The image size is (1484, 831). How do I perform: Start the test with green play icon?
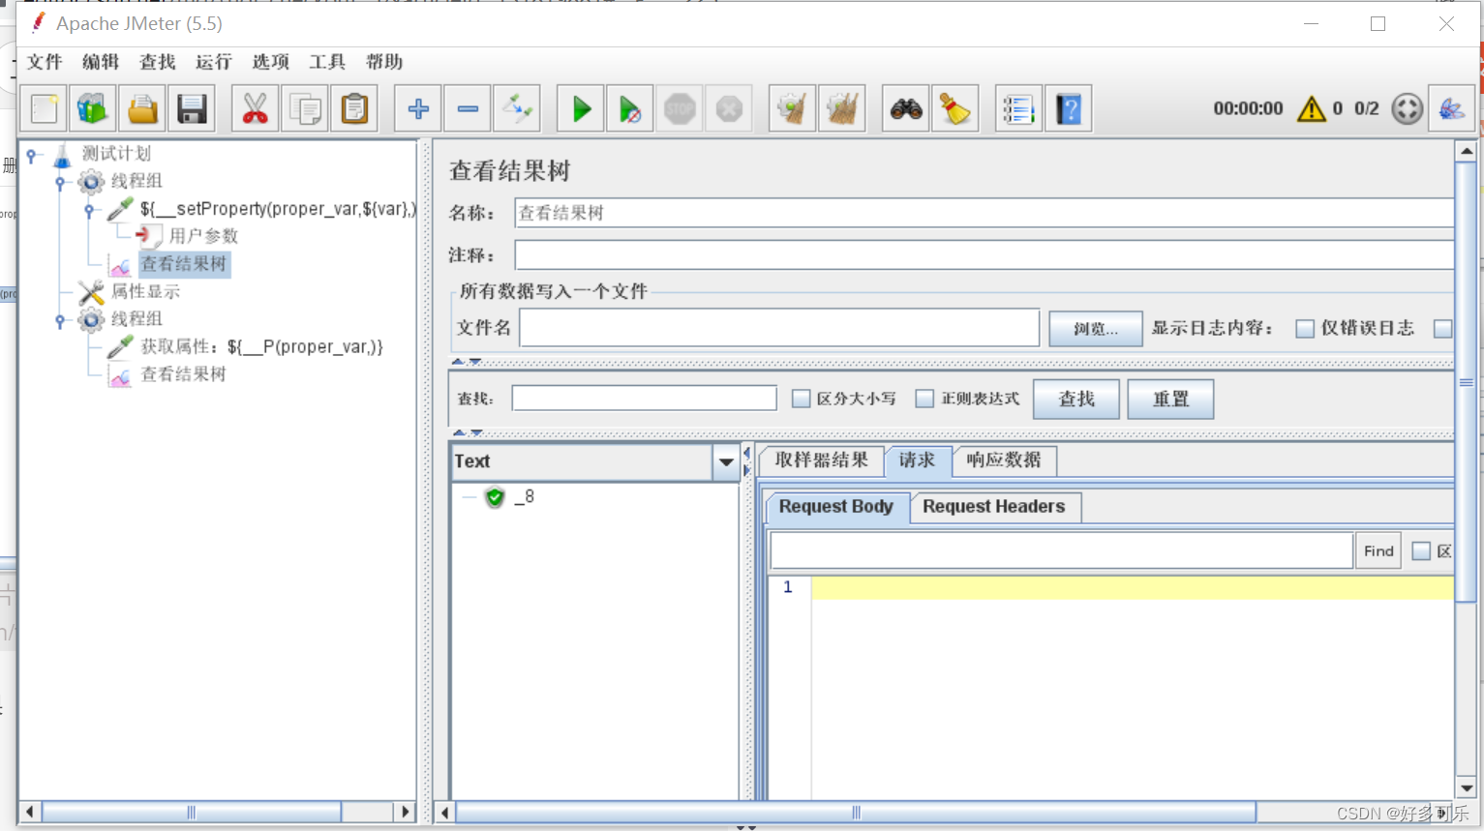pyautogui.click(x=581, y=108)
